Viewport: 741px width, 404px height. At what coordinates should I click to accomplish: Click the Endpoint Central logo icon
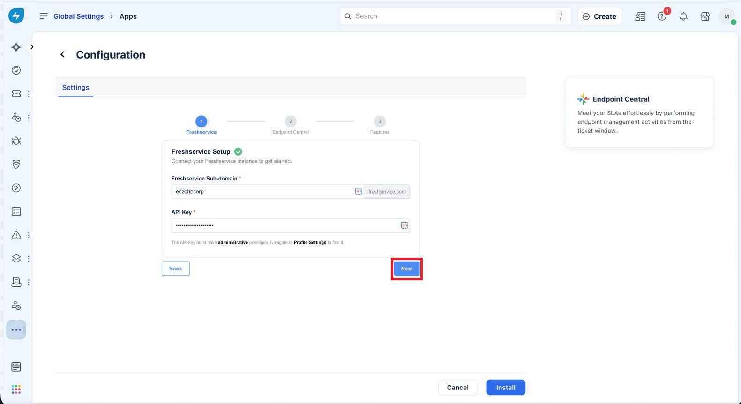583,99
